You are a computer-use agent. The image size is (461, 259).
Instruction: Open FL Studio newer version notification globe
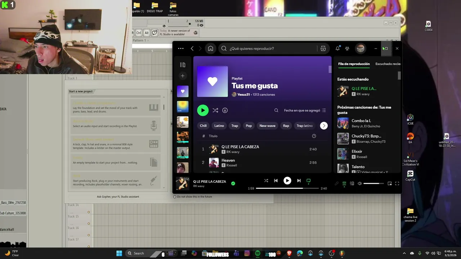coord(196,33)
